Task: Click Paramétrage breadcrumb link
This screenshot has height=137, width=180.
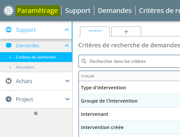Action: tap(38, 11)
